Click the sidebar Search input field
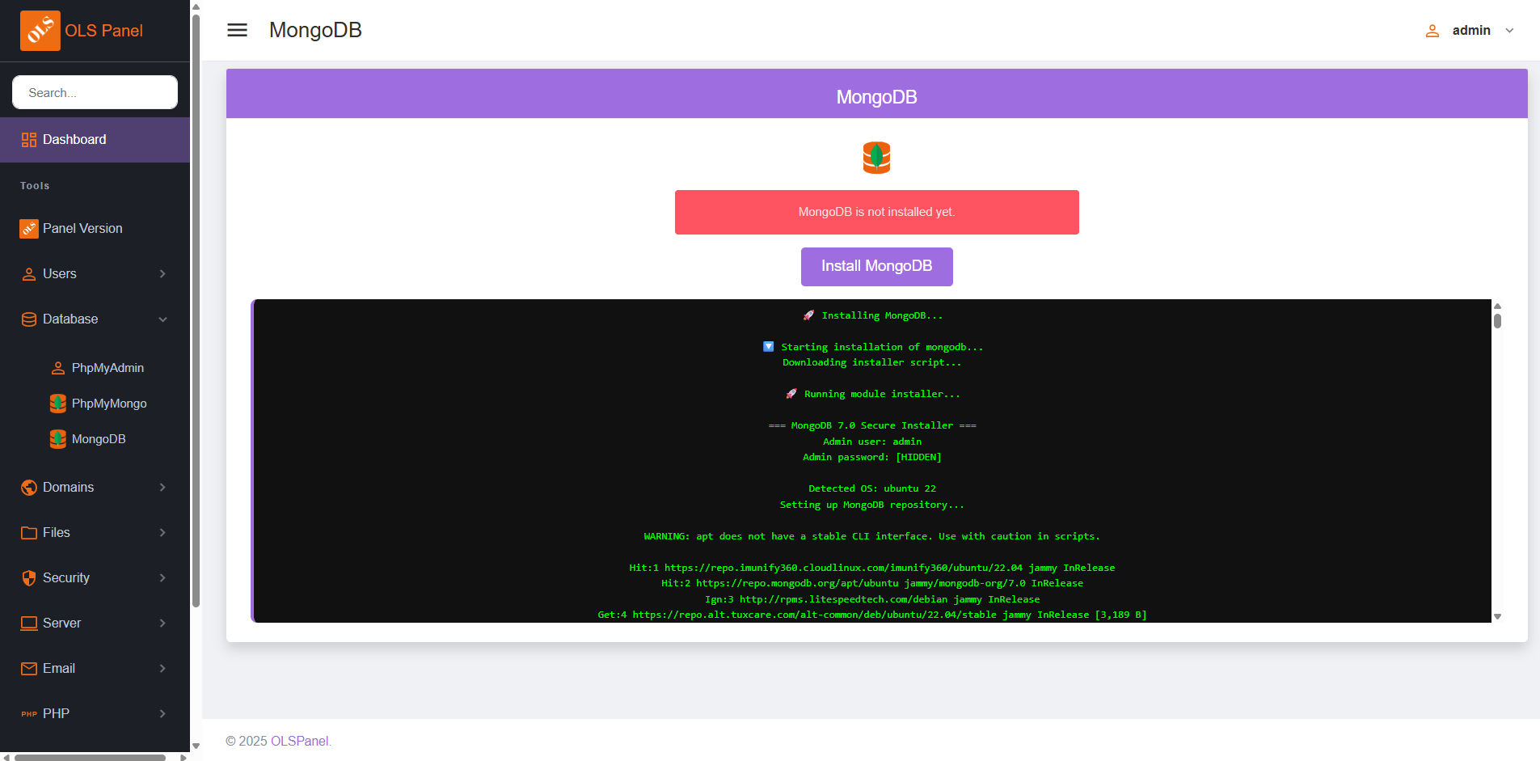Viewport: 1540px width, 761px height. pos(95,92)
